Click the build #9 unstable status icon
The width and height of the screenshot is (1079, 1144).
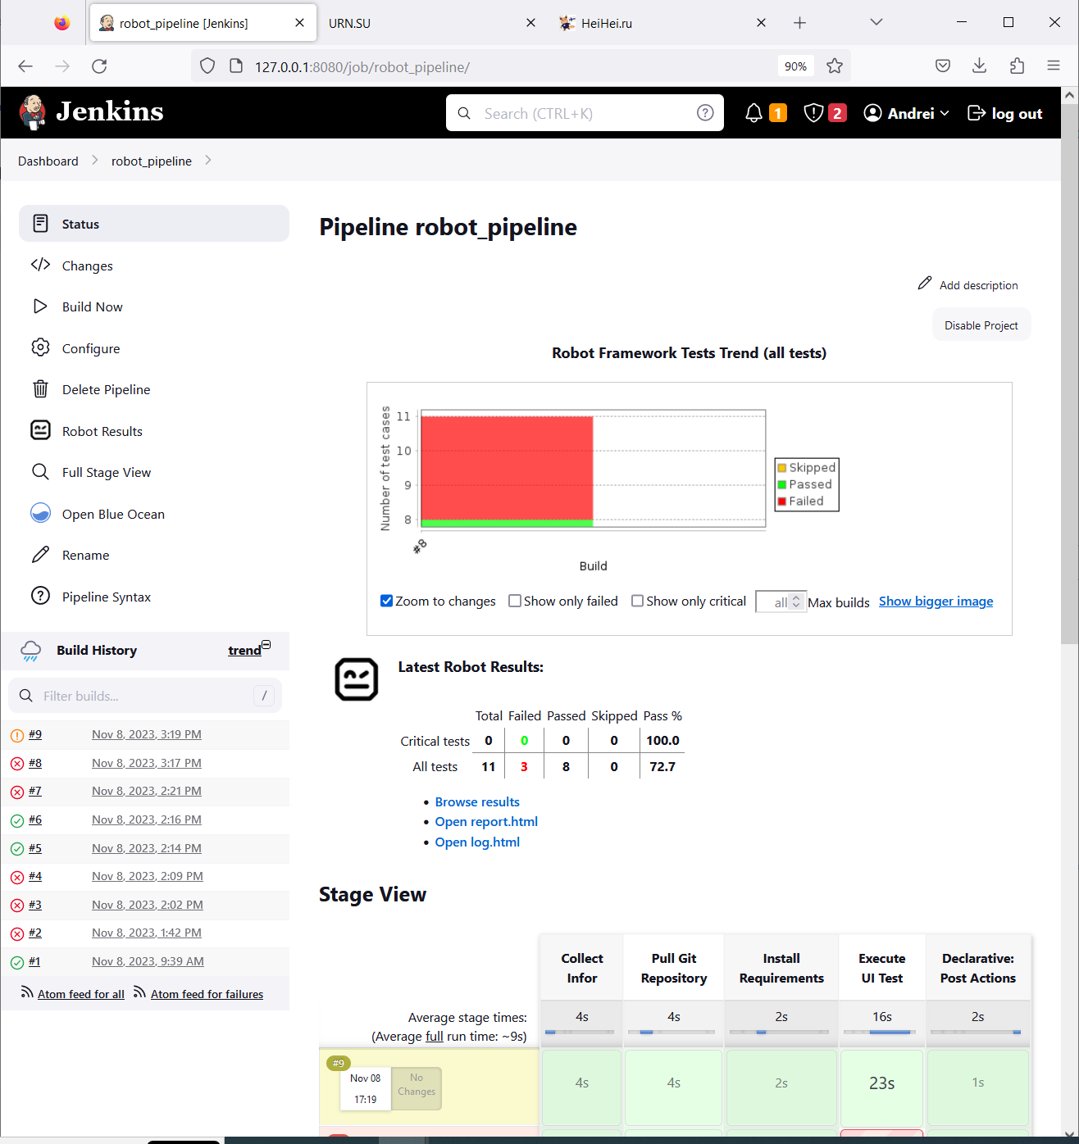(16, 735)
